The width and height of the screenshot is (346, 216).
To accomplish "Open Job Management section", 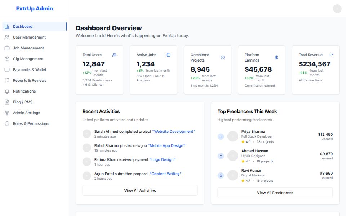I will tap(35, 48).
